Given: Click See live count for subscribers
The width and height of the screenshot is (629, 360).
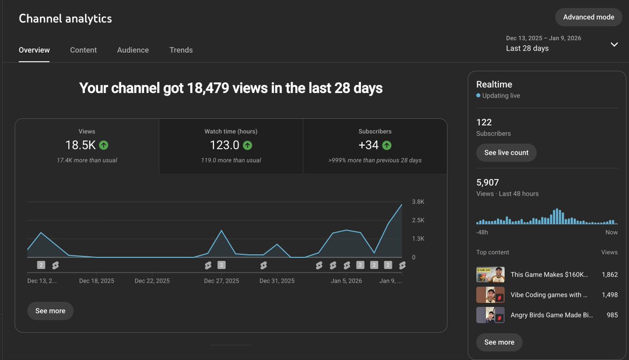Looking at the screenshot, I should [506, 152].
